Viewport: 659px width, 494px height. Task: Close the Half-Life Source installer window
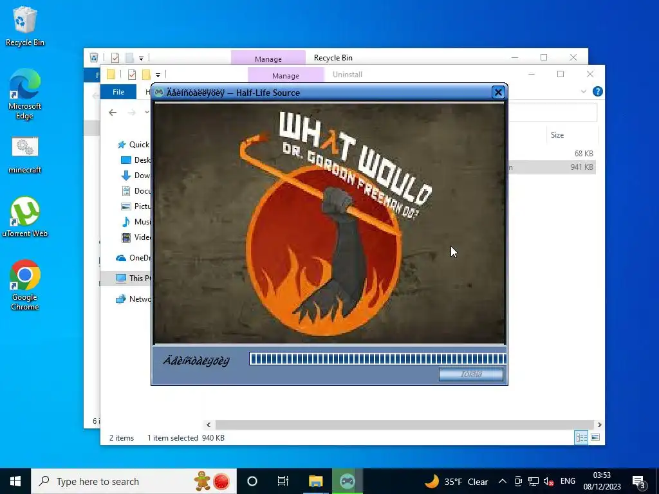[x=498, y=93]
